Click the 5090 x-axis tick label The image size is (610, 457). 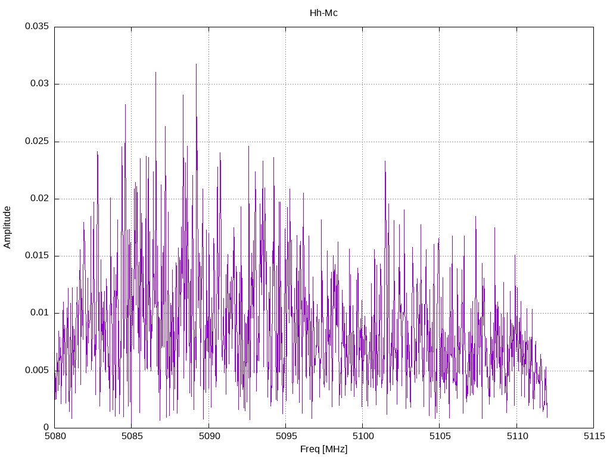pos(208,437)
